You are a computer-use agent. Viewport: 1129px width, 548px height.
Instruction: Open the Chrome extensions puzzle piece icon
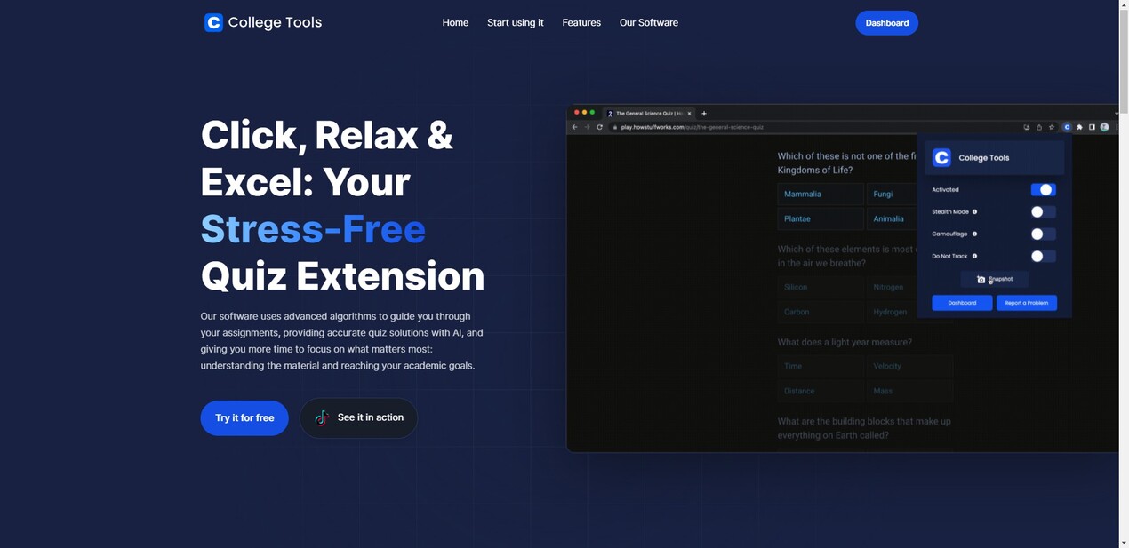1078,126
